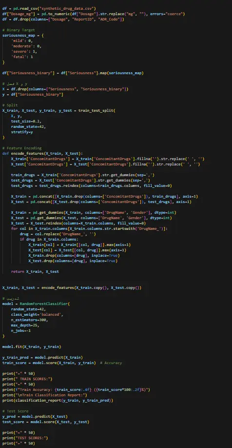Screen dimensions: 232x448
Task: Click the 'X_train.drop(columns=[drug], inplace=True)' line
Action: coord(74,255)
